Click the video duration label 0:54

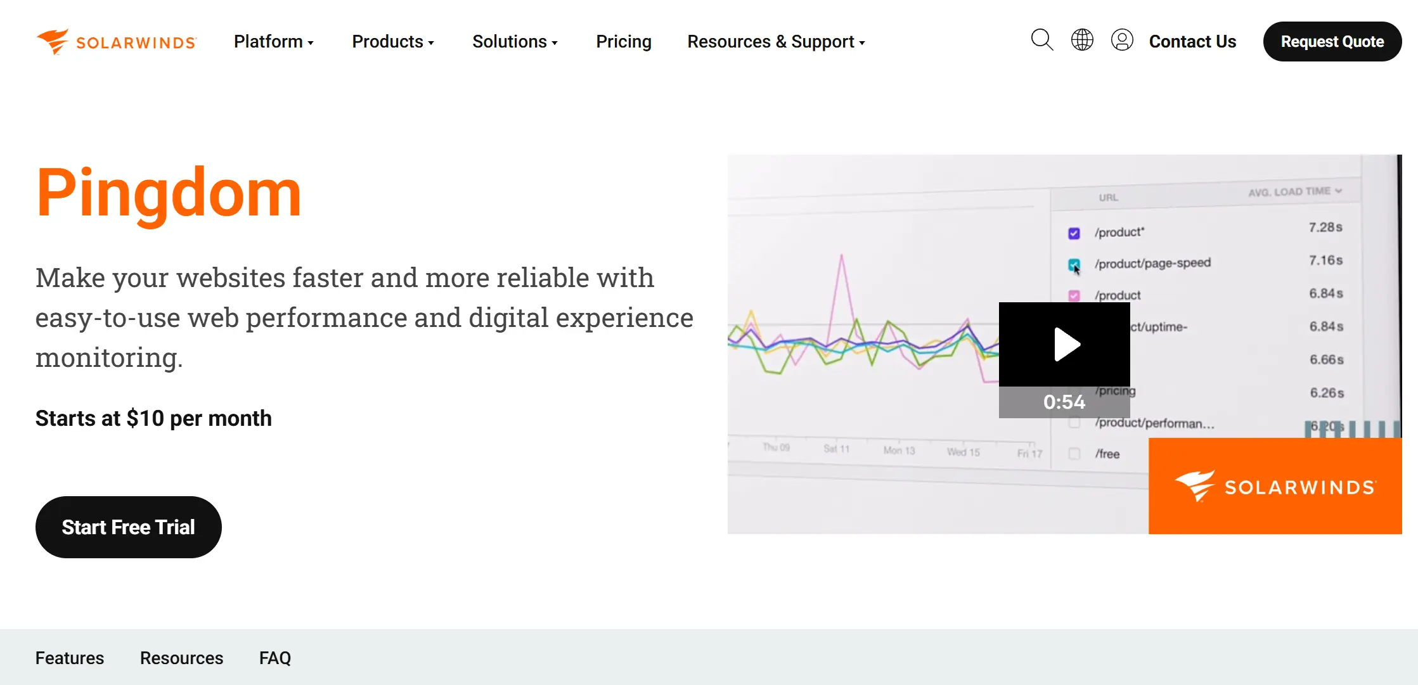(x=1064, y=402)
